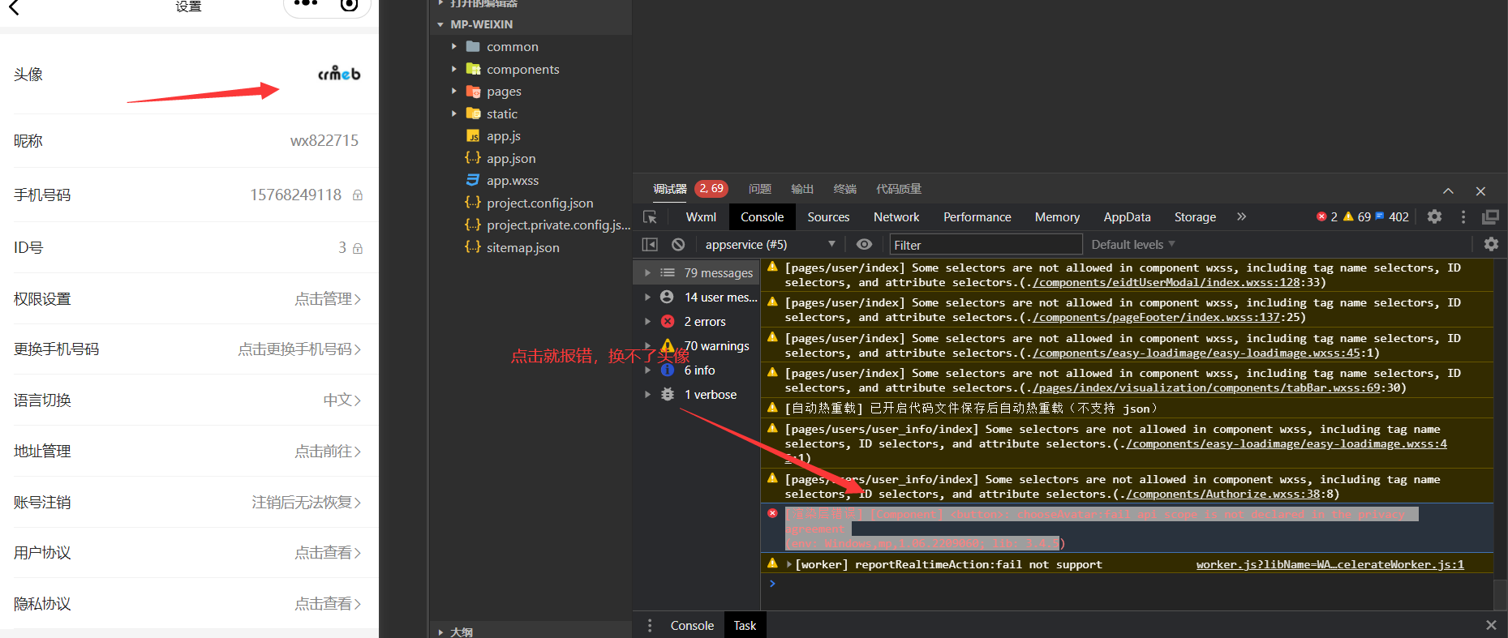Activate the element inspector picker icon
The width and height of the screenshot is (1508, 638).
click(x=650, y=217)
